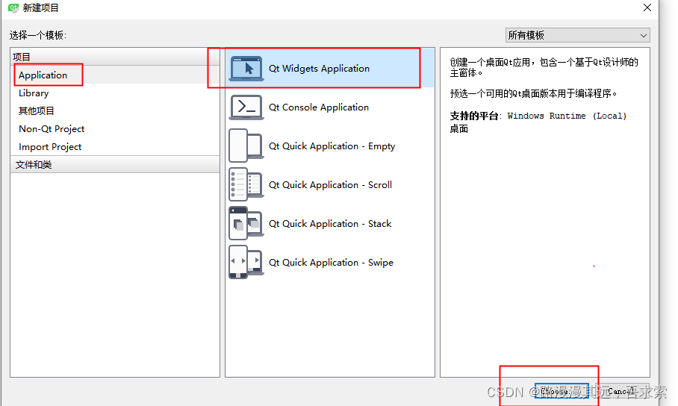Screen dimensions: 678x406
Task: Click the Qt Creator logo in title bar
Action: click(x=13, y=7)
